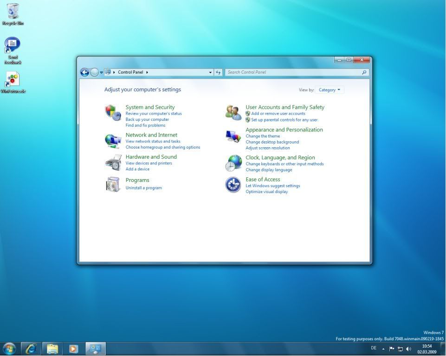The image size is (446, 356).
Task: Open the address bar history dropdown arrow
Action: (210, 72)
